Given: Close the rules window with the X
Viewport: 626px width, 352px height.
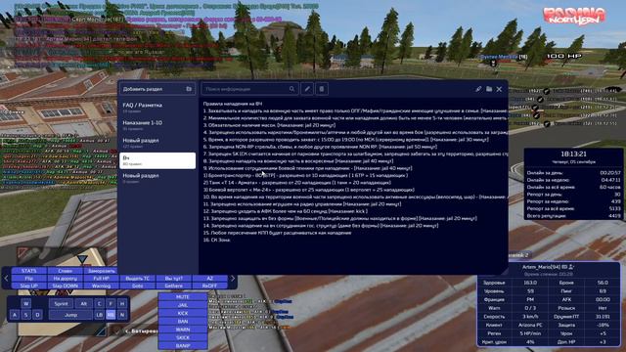Looking at the screenshot, I should (499, 89).
